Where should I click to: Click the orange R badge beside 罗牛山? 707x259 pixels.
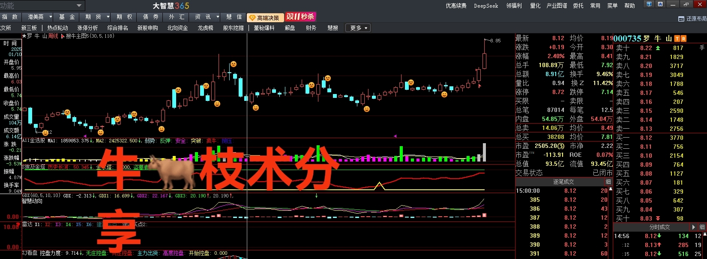click(683, 38)
